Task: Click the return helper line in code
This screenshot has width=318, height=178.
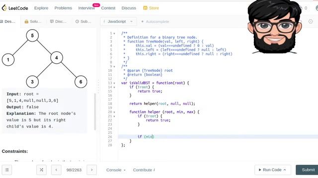Action: point(162,103)
